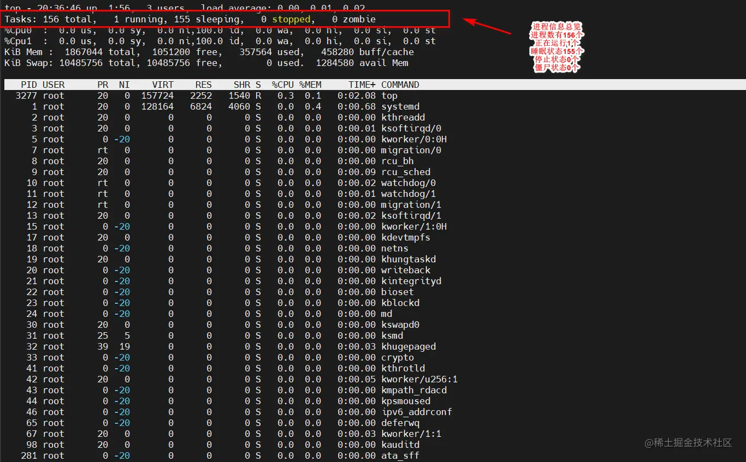Click the USER column header
The image size is (746, 462).
pos(54,85)
